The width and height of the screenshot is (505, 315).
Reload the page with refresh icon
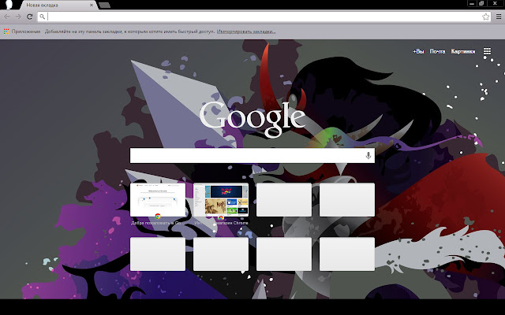30,17
